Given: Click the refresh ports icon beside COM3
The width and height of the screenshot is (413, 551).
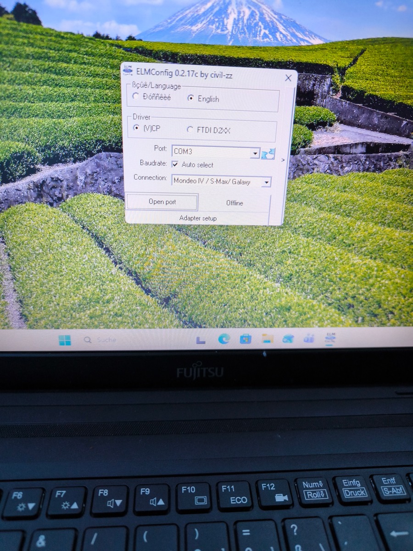Looking at the screenshot, I should tap(268, 153).
